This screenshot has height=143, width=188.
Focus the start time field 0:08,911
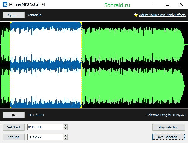pos(45,127)
